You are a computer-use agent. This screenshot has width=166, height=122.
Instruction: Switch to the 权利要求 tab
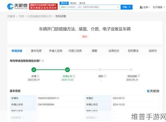click(133, 51)
